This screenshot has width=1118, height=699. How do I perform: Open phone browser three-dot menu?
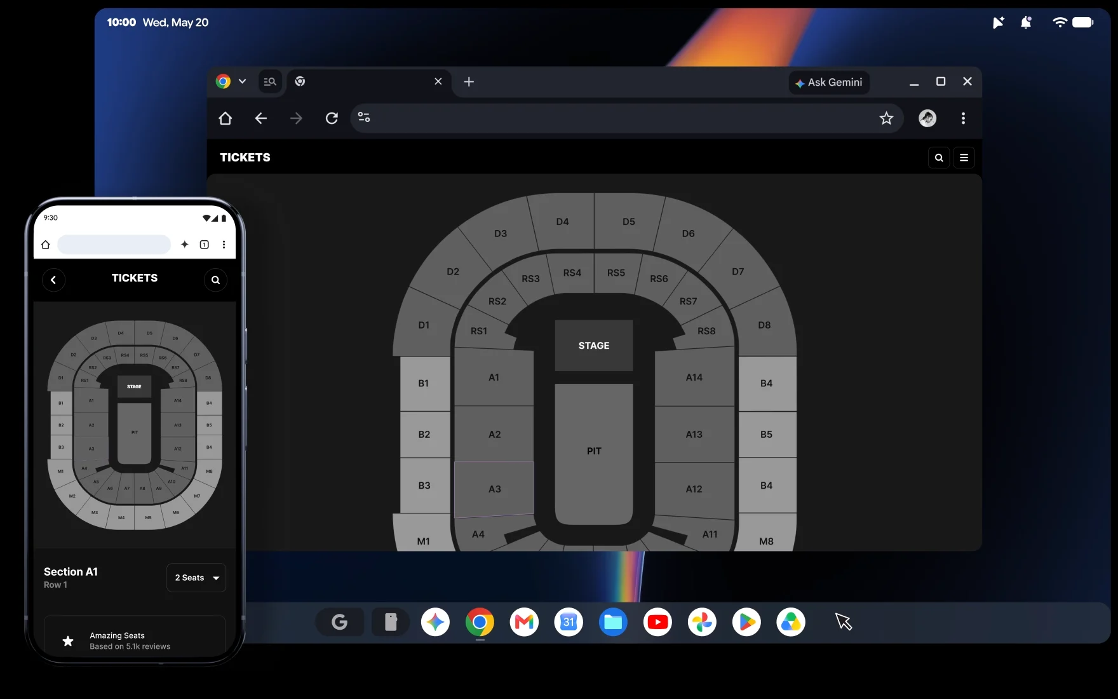pos(224,245)
